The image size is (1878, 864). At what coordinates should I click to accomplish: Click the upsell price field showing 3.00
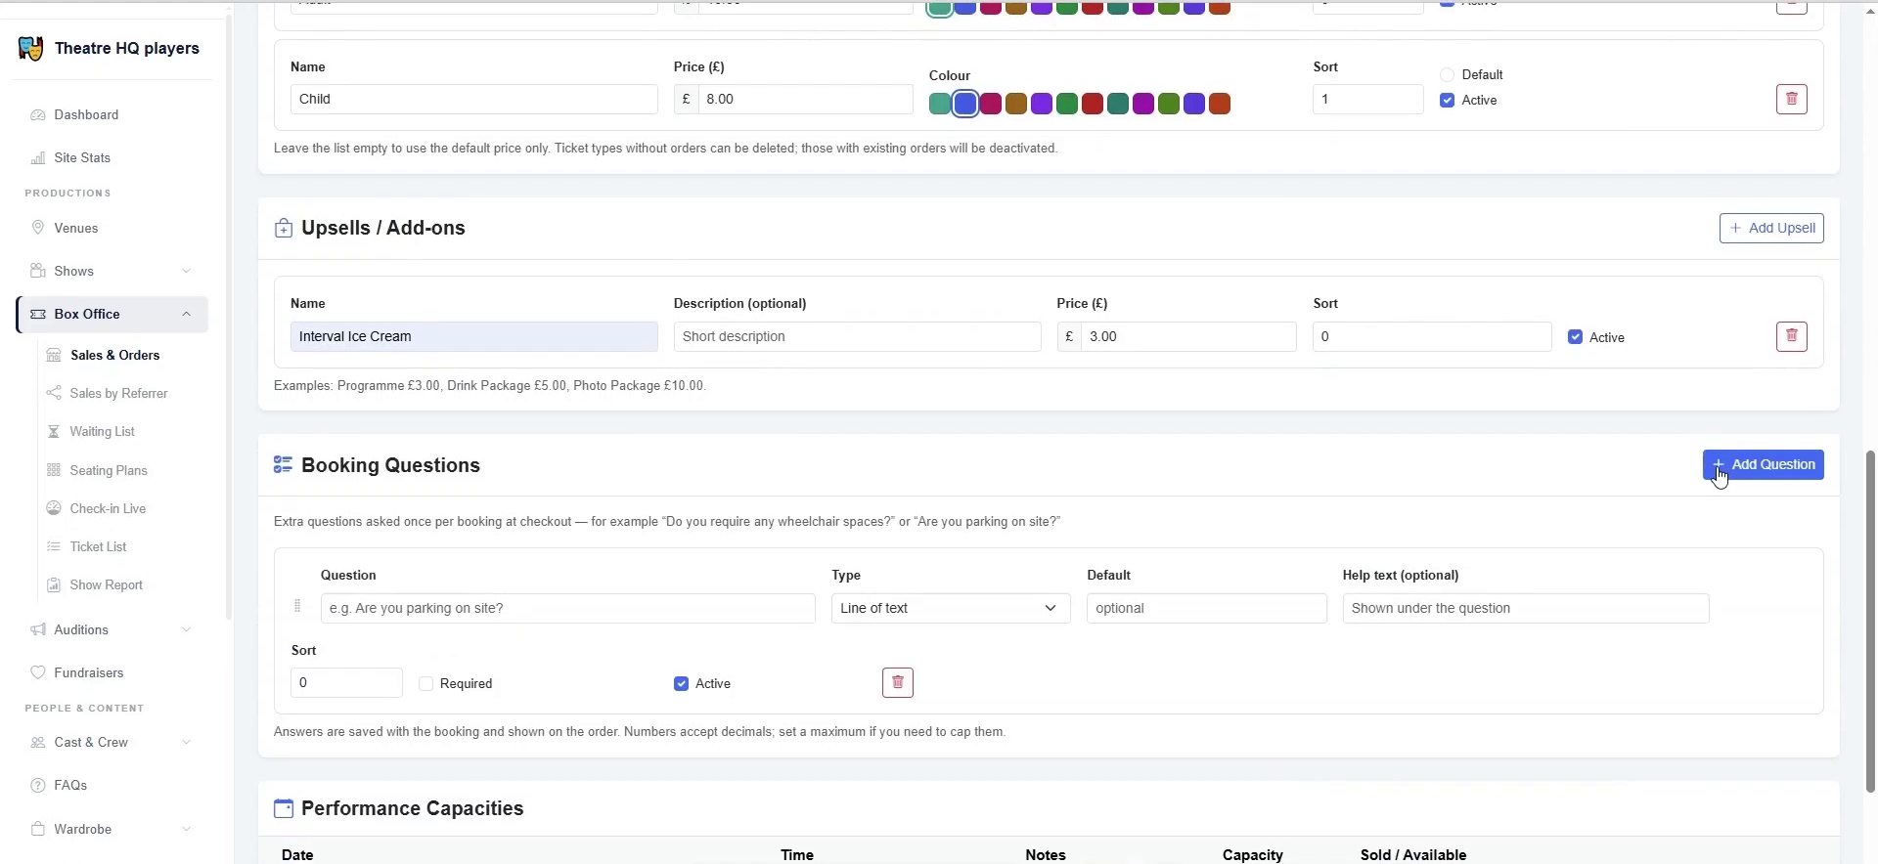tap(1188, 336)
